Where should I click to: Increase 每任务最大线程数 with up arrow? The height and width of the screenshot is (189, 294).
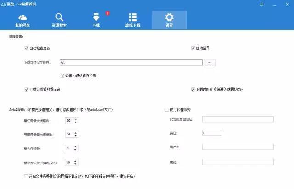[x=76, y=119]
